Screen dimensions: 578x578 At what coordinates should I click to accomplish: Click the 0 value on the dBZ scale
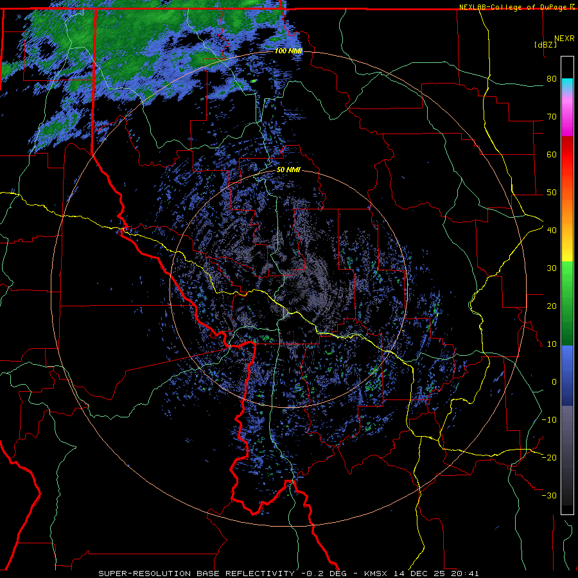(554, 382)
